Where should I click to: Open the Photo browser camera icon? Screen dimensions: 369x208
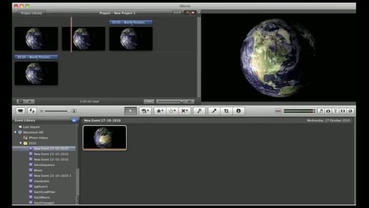[328, 111]
